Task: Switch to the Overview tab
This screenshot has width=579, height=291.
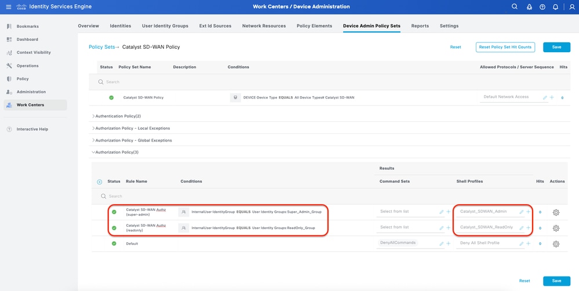Action: coord(88,26)
